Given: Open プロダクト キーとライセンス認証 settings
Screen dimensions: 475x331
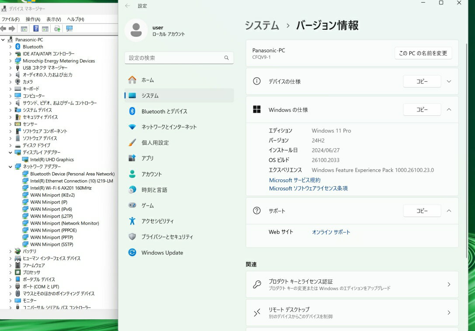Looking at the screenshot, I should tap(352, 285).
